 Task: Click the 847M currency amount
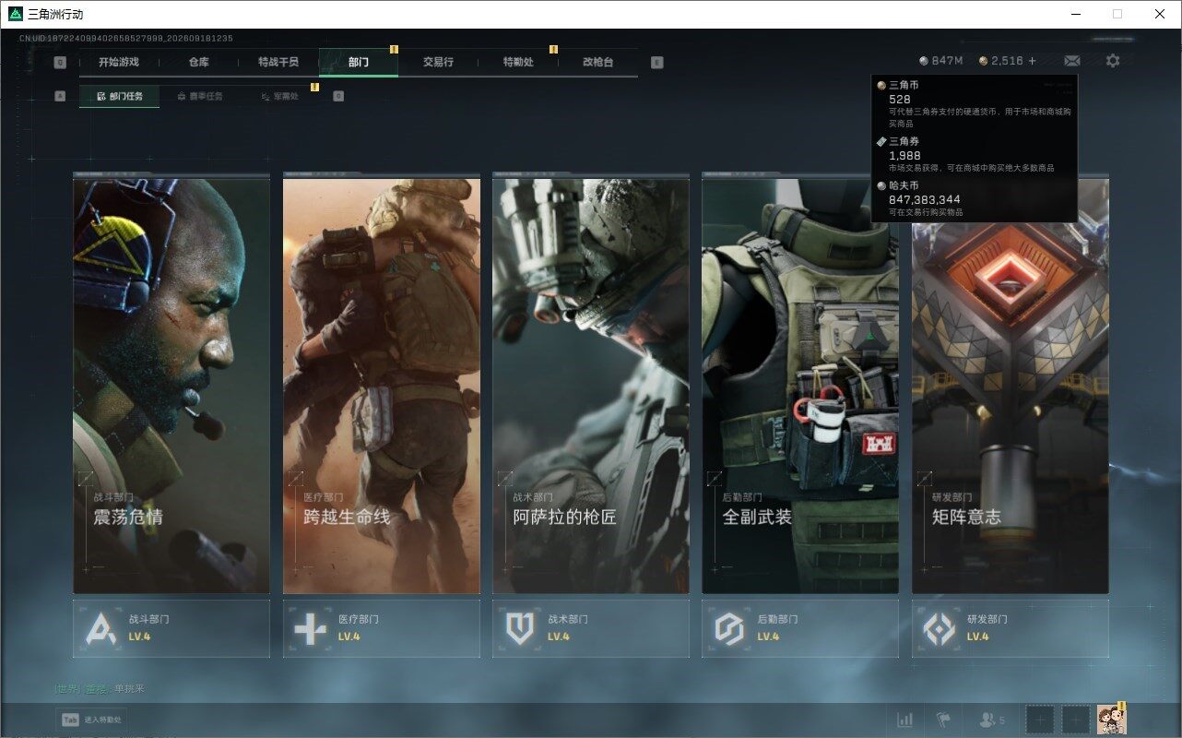click(x=947, y=61)
